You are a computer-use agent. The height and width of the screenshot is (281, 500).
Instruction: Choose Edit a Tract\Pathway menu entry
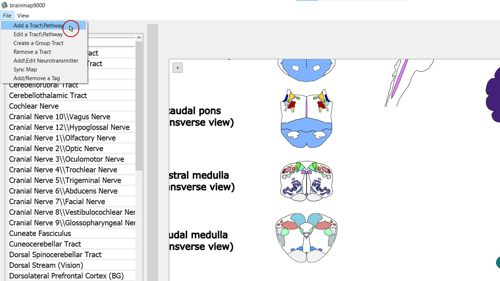[38, 34]
